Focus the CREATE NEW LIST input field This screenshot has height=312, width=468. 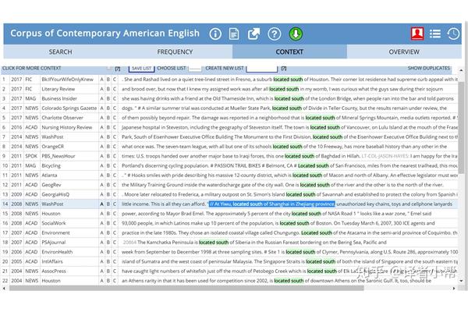pos(262,69)
